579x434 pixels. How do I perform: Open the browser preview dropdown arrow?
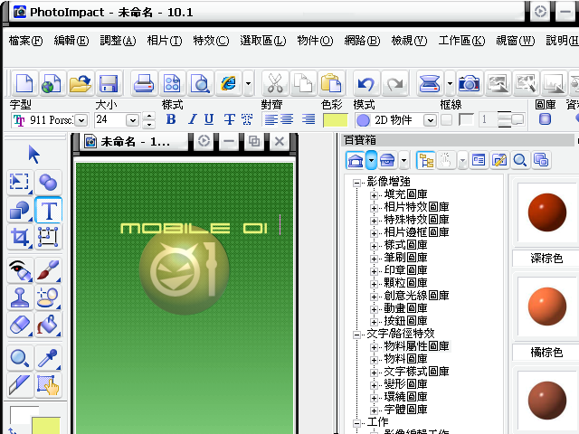pos(248,83)
